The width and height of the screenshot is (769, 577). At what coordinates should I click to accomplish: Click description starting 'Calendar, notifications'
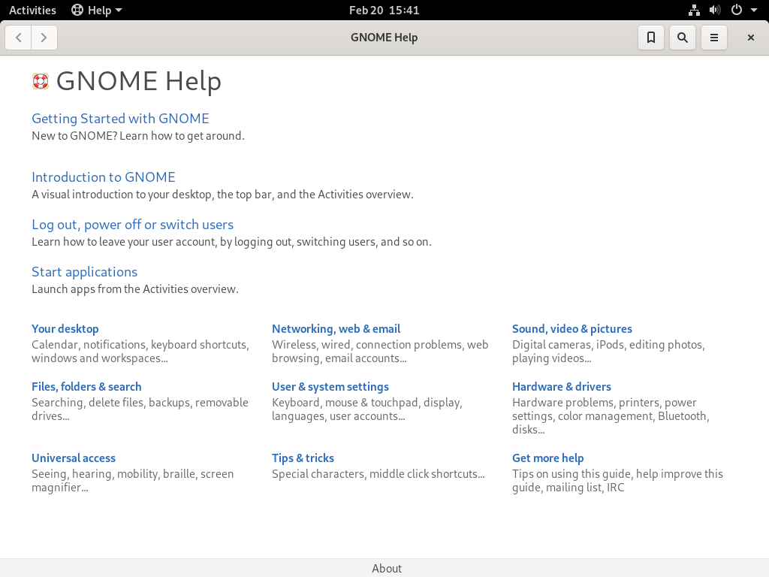pyautogui.click(x=140, y=352)
